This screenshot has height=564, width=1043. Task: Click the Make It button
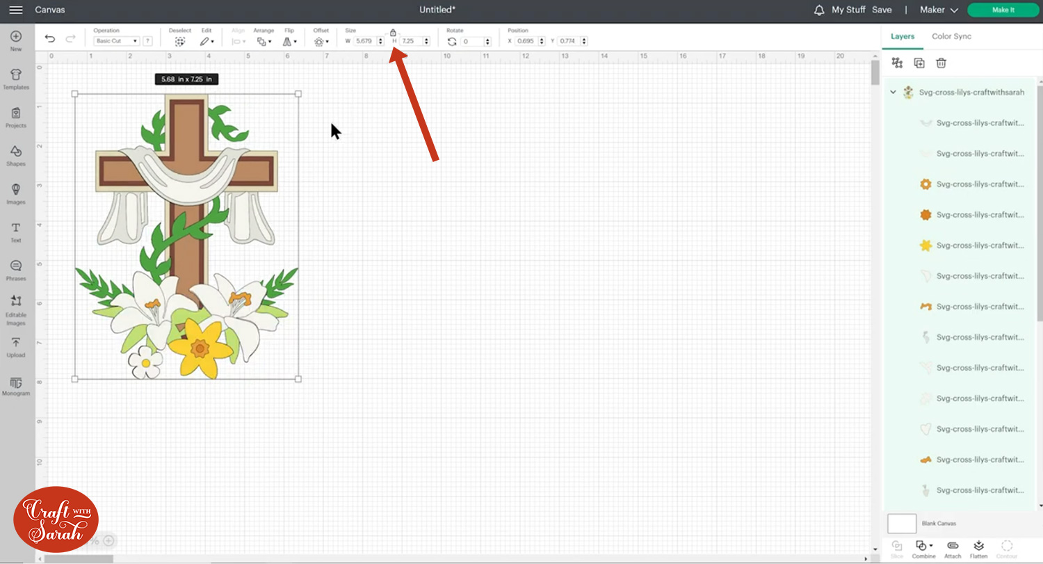point(1003,10)
